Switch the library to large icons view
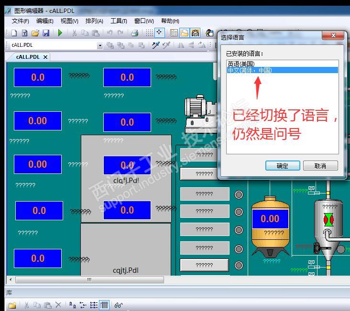This screenshot has height=311, width=350. coord(72,305)
